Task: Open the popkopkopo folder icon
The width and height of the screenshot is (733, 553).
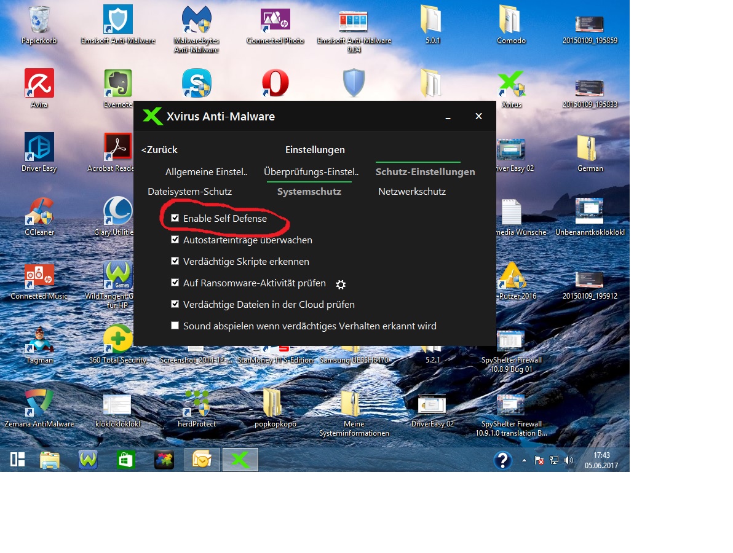Action: coord(272,402)
